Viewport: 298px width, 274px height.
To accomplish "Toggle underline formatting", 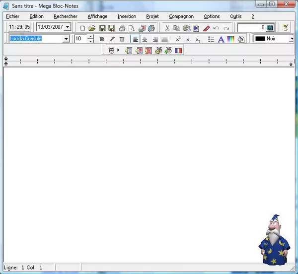I will click(x=122, y=40).
